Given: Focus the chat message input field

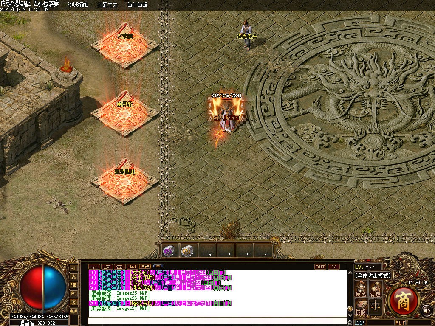Looking at the screenshot, I should coord(217,322).
